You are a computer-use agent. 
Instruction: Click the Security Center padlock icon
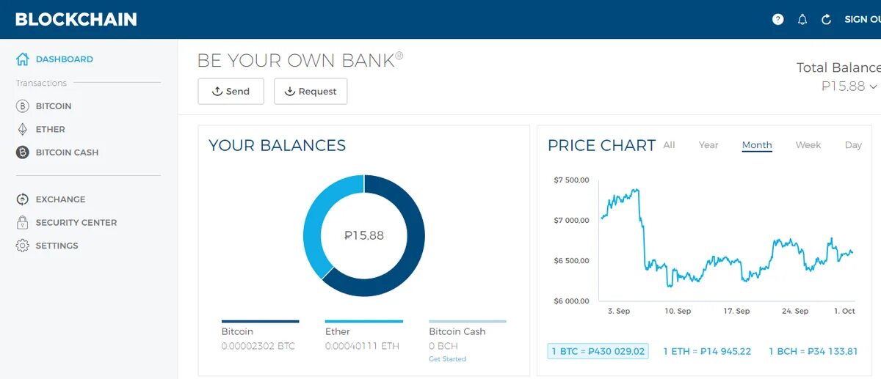coord(23,222)
